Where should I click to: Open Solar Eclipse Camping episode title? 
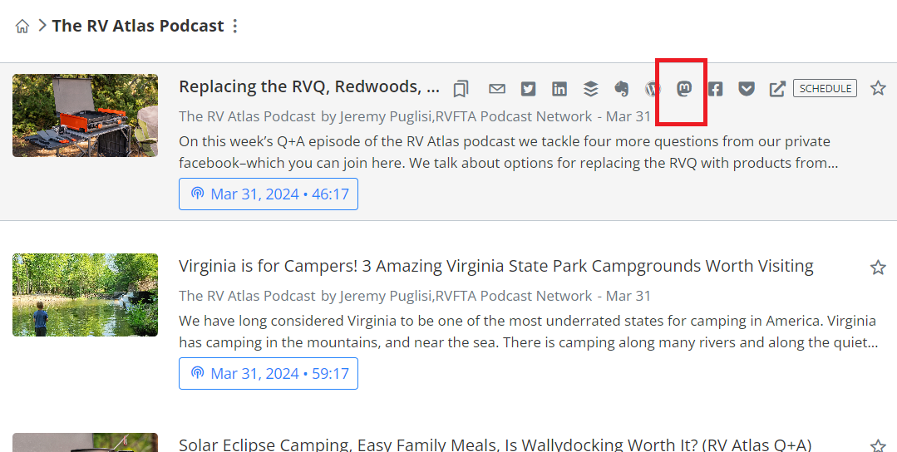pyautogui.click(x=495, y=444)
